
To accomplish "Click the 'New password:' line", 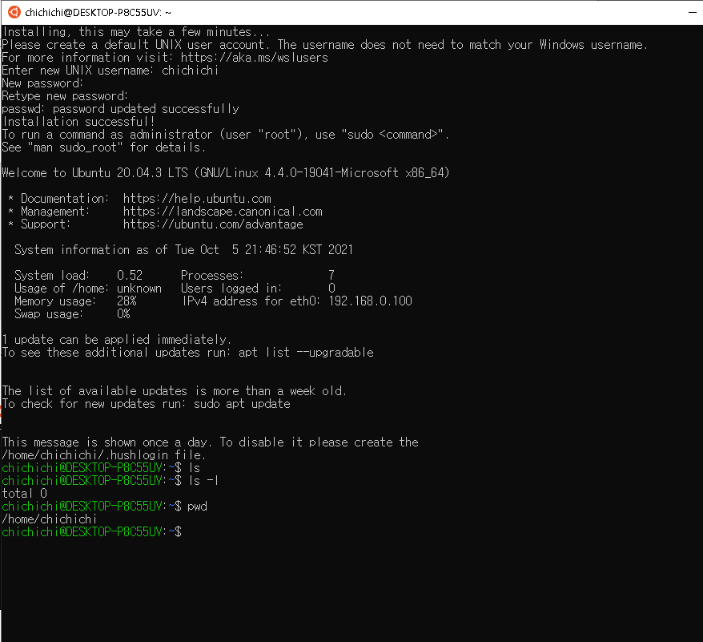I will tap(42, 83).
